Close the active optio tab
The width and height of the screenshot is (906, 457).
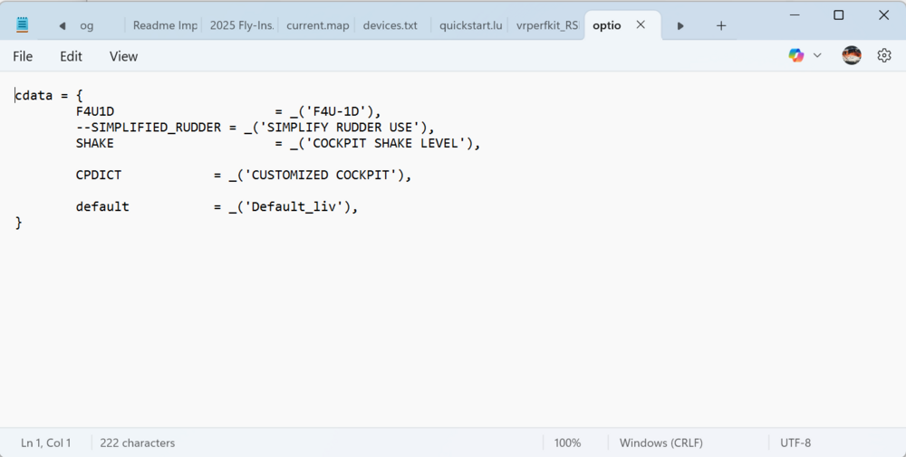coord(641,25)
